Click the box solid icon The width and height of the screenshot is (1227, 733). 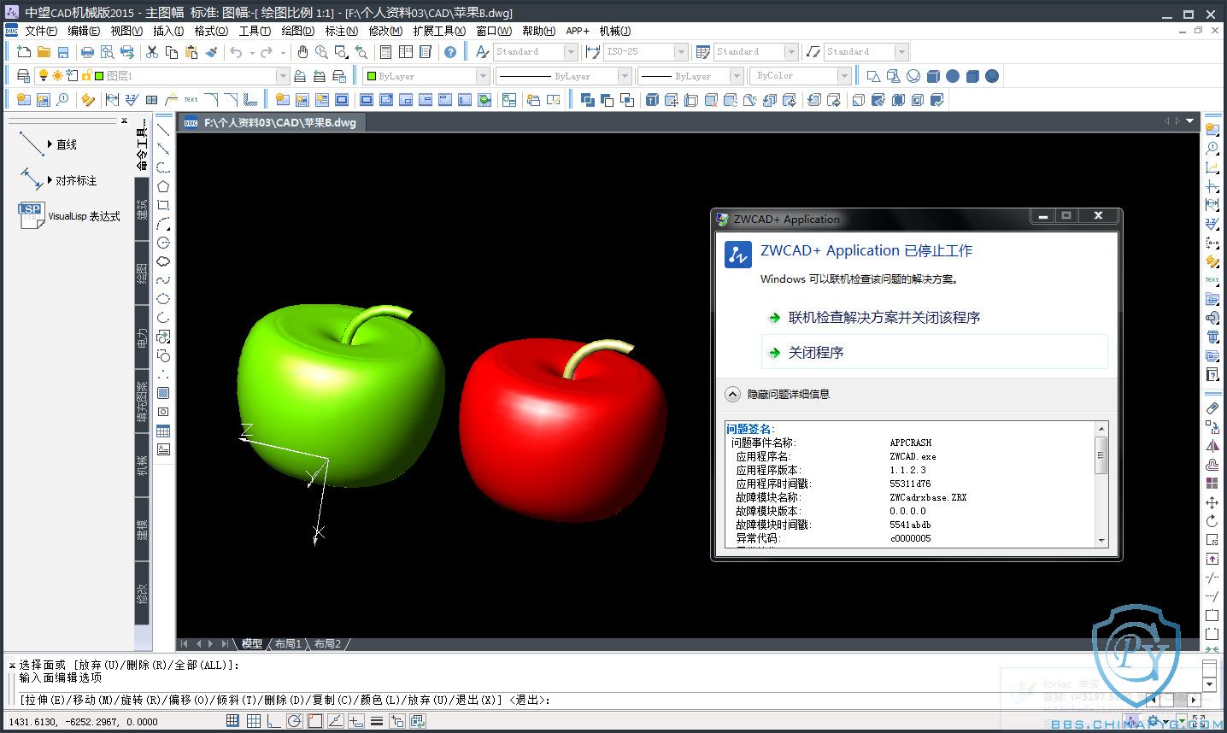933,76
